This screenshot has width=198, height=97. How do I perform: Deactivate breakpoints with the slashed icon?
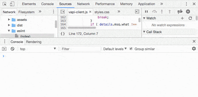(x=180, y=12)
